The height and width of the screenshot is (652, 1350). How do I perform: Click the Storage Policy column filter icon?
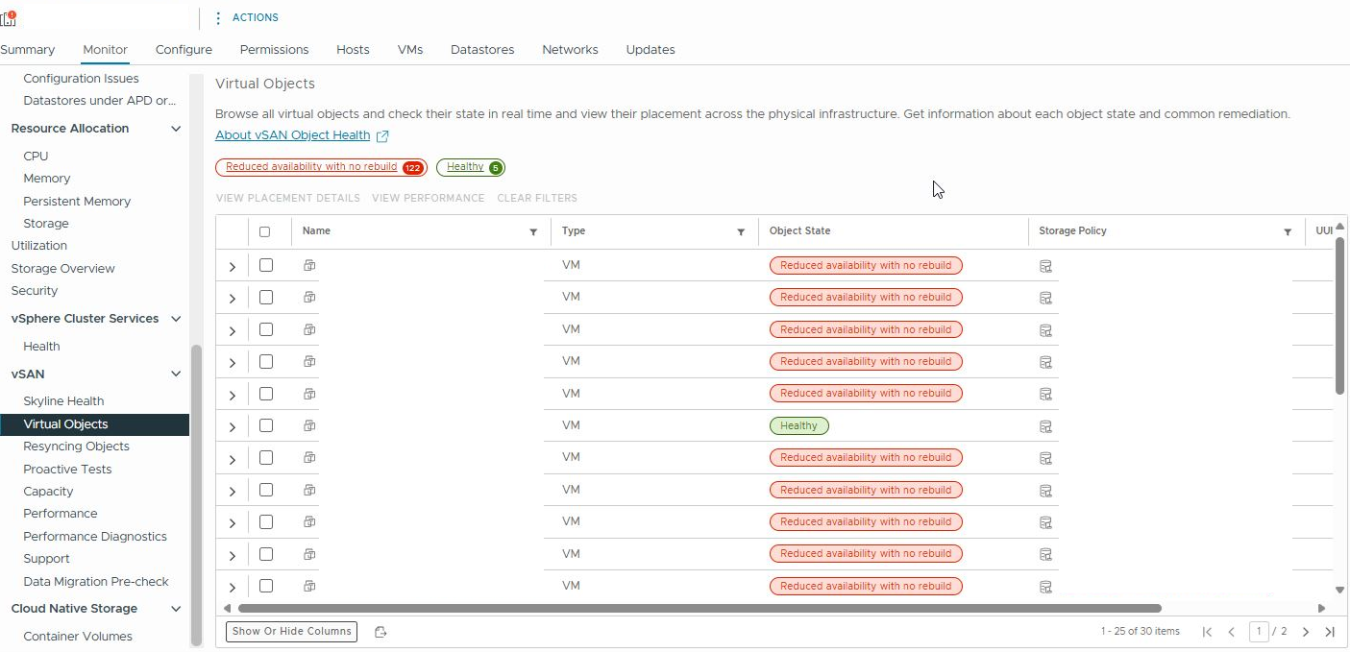1288,232
